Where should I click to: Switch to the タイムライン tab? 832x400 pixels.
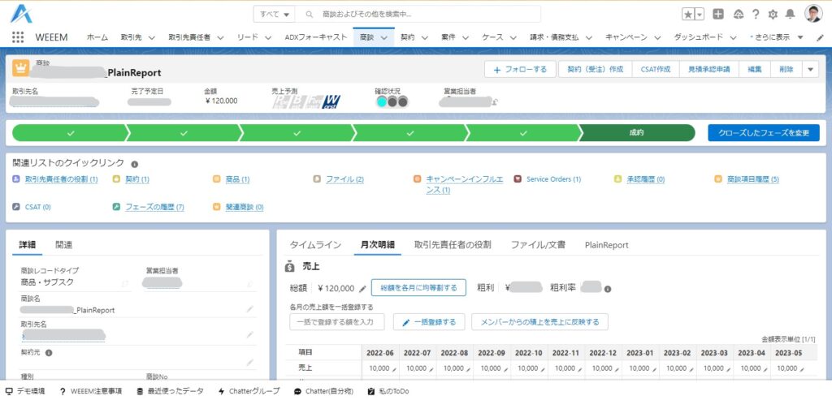tap(315, 245)
